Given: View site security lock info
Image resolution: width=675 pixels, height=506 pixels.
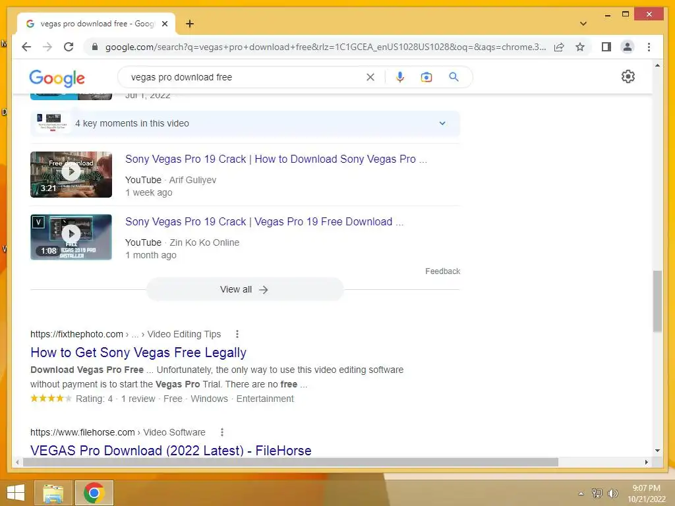Looking at the screenshot, I should [x=95, y=47].
